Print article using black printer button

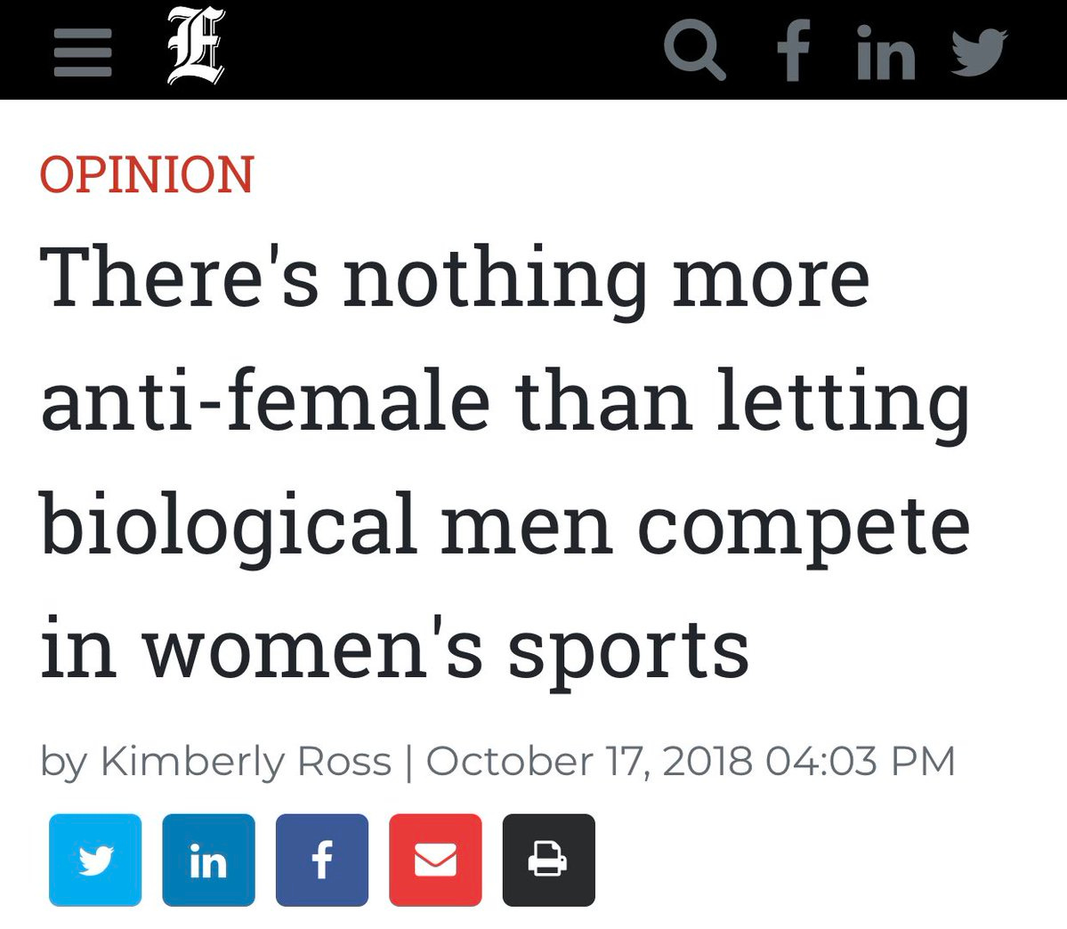tap(549, 860)
